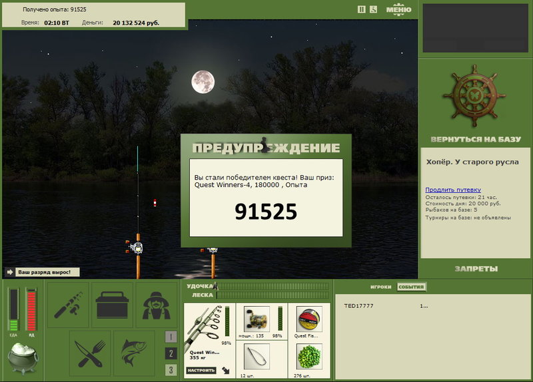The height and width of the screenshot is (382, 533).
Task: Open the tackle box inventory icon
Action: click(x=112, y=305)
